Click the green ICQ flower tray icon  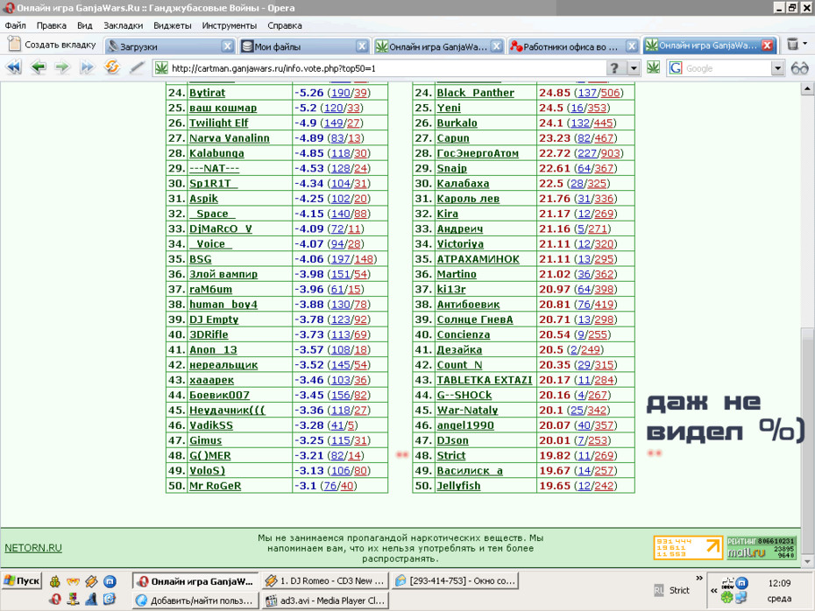point(726,598)
